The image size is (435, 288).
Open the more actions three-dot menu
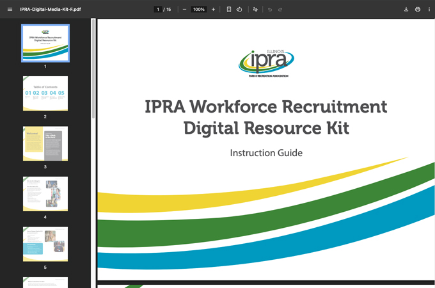[x=429, y=10]
